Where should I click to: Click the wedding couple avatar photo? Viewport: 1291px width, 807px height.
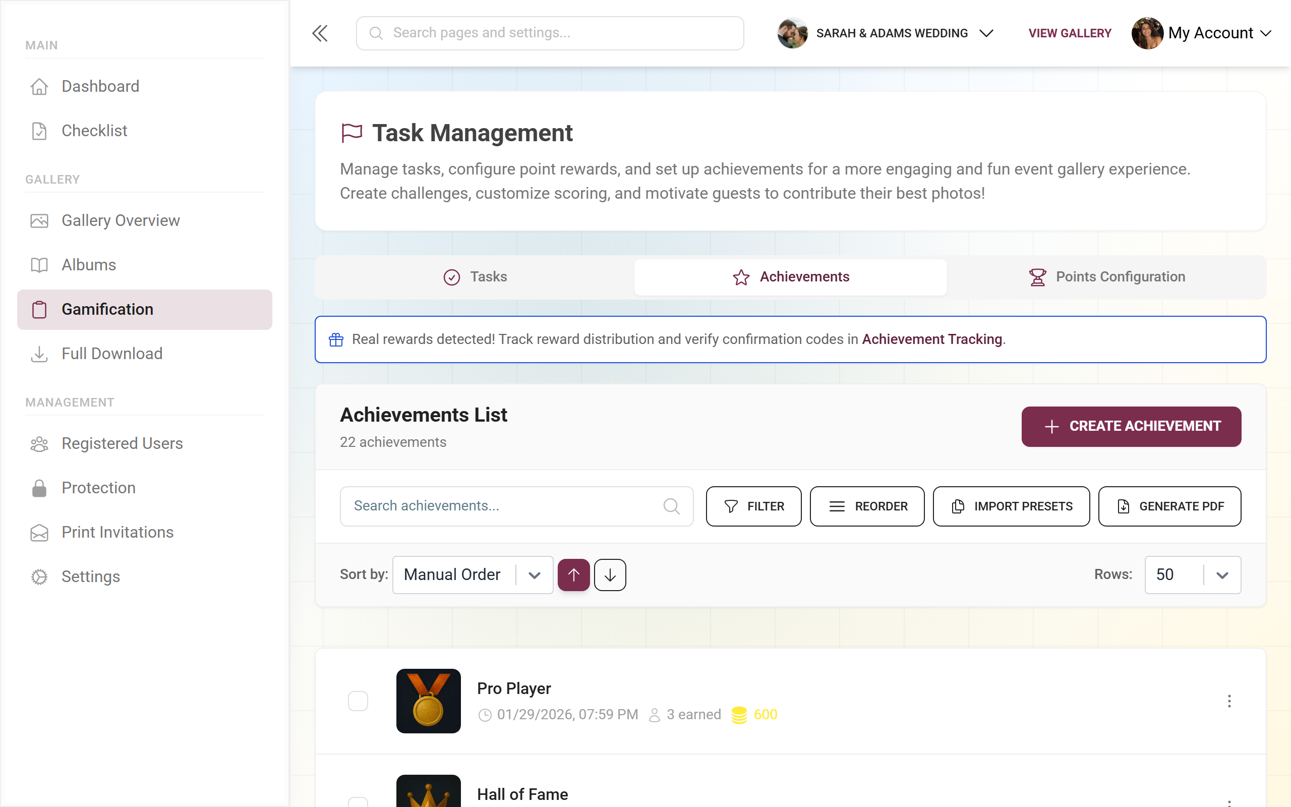click(x=793, y=33)
